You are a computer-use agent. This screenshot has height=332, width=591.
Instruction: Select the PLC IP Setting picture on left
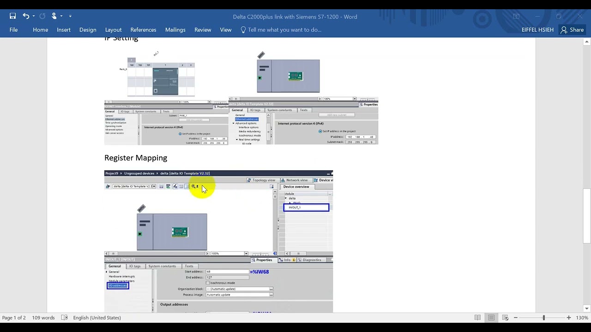[x=166, y=98]
